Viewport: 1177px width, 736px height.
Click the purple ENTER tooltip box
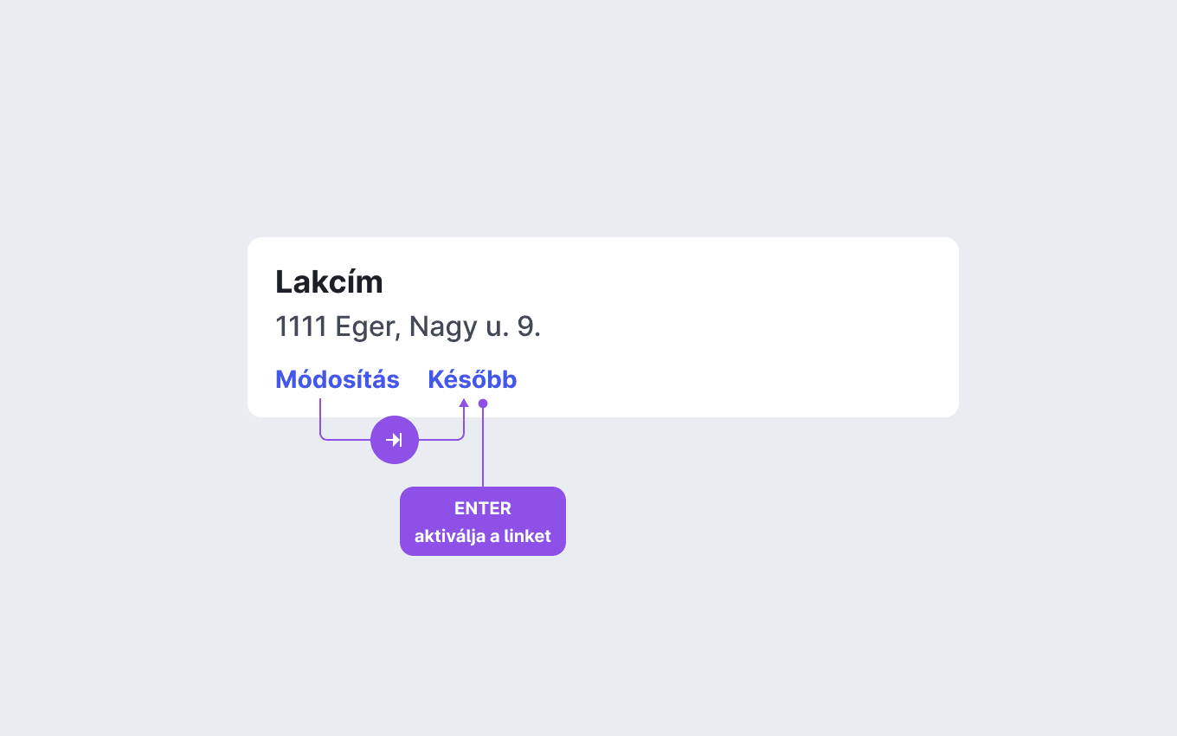tap(483, 521)
